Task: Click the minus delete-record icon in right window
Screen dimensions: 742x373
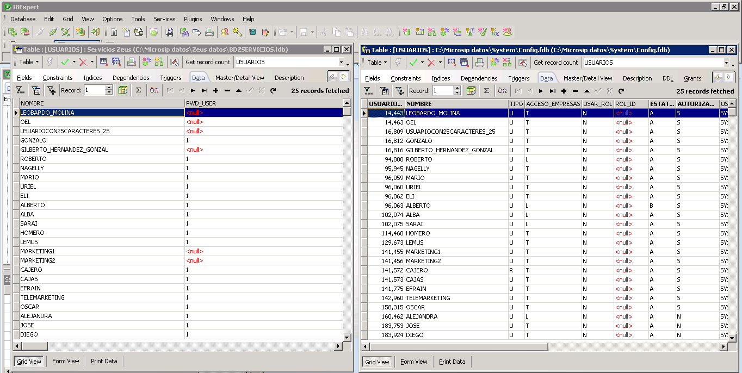Action: pos(575,91)
